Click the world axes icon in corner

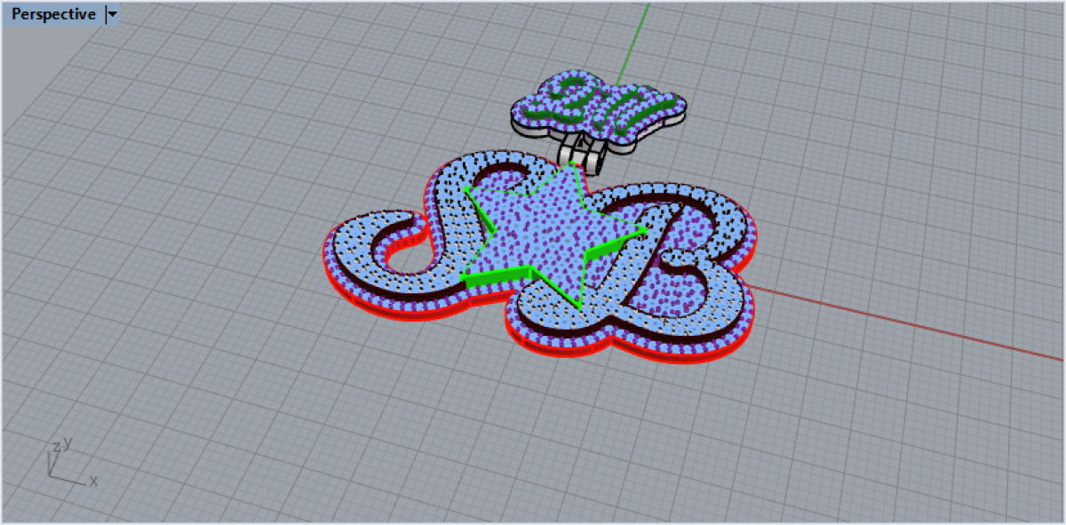[x=71, y=464]
